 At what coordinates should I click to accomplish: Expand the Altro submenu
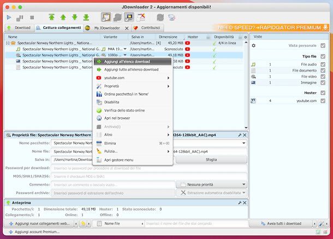point(133,135)
